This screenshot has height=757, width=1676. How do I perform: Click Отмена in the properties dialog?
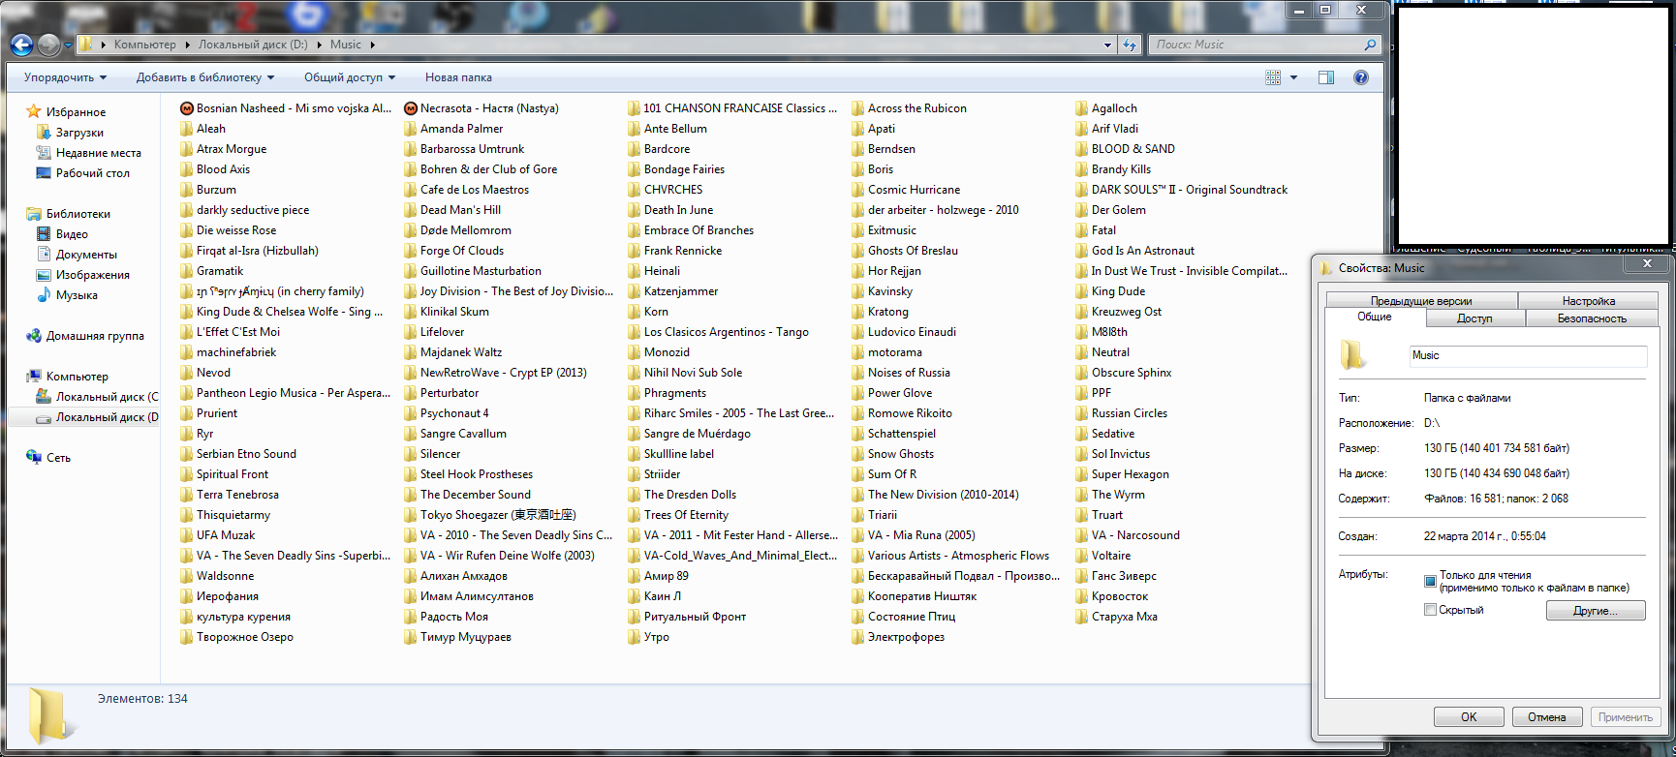tap(1547, 717)
